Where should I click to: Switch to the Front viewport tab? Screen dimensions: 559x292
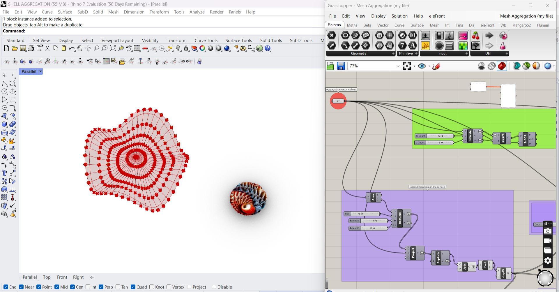click(x=62, y=277)
